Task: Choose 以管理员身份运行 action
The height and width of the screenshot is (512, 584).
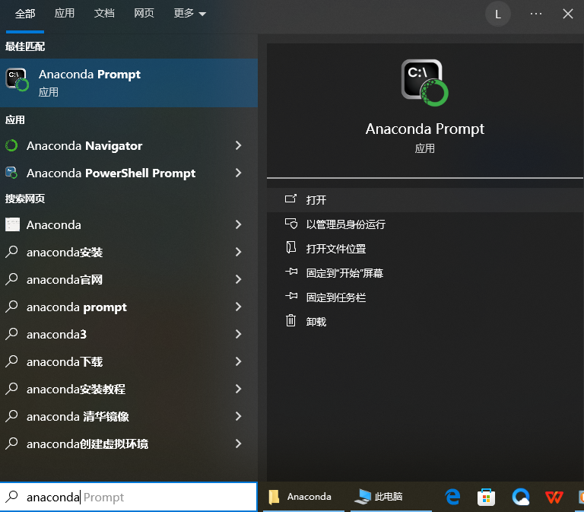Action: click(x=425, y=224)
